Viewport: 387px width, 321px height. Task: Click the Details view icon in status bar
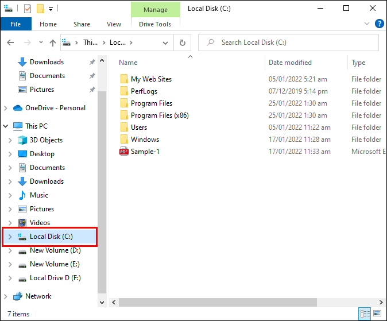pyautogui.click(x=365, y=314)
